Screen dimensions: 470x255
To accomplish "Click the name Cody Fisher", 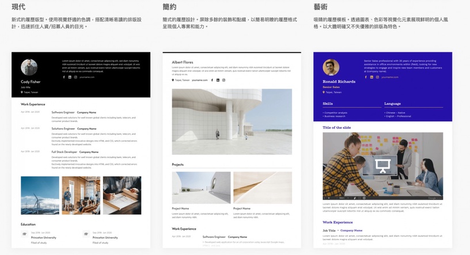I will pos(31,82).
